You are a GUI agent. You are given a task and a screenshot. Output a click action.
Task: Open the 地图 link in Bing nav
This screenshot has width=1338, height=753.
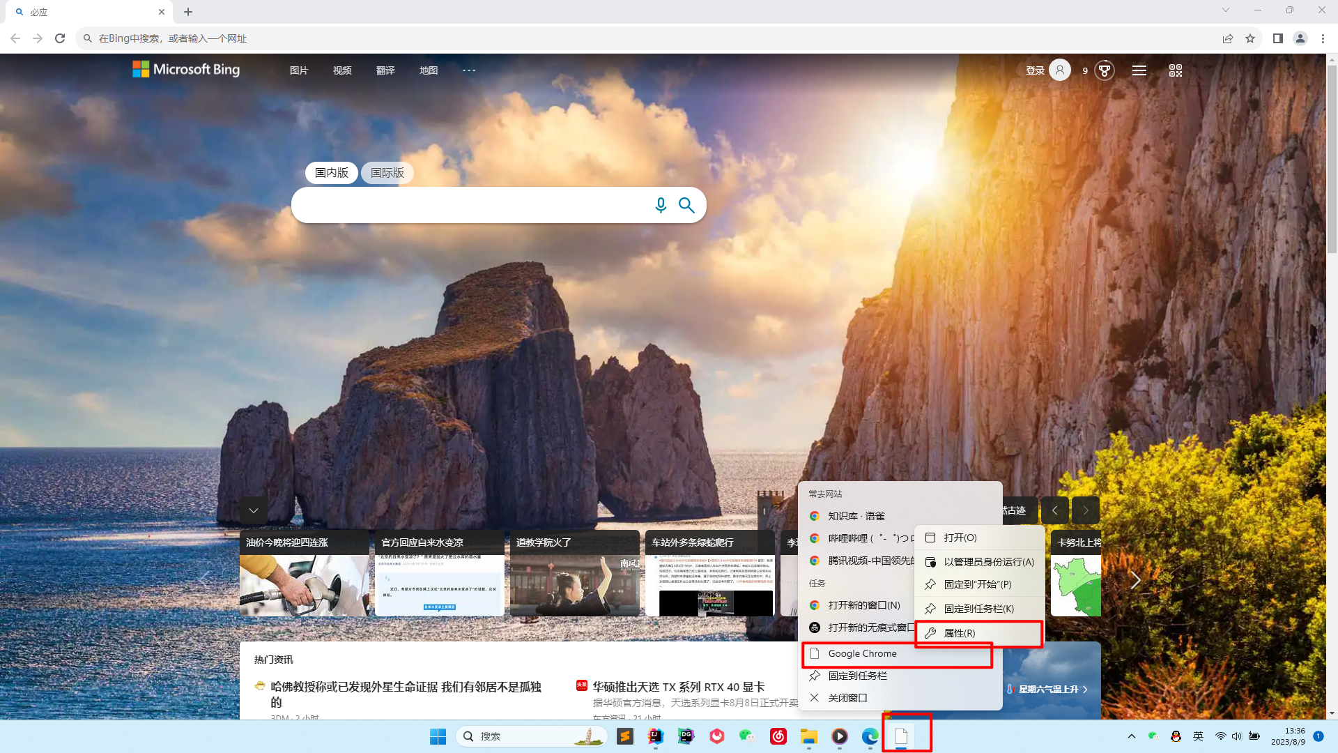[x=429, y=70]
